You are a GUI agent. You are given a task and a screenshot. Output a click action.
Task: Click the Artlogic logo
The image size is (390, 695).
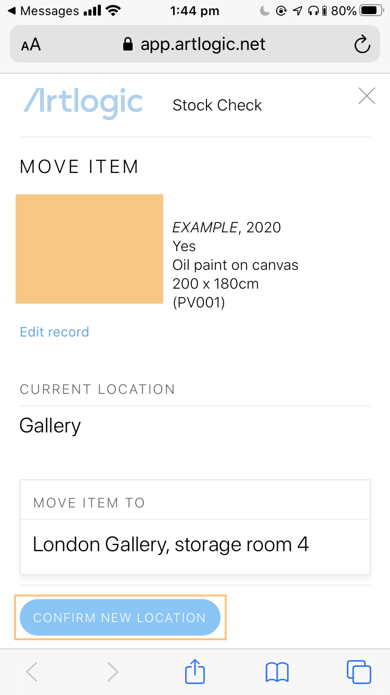click(83, 103)
